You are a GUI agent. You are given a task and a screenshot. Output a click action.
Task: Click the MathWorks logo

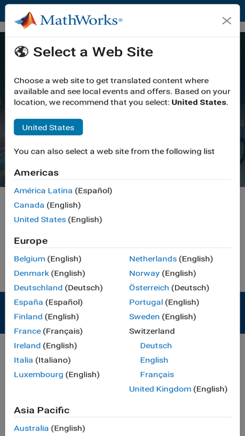[69, 20]
